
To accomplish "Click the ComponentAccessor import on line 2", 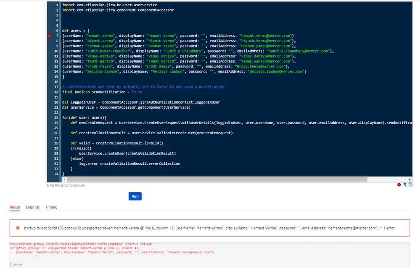I will 118,10.
